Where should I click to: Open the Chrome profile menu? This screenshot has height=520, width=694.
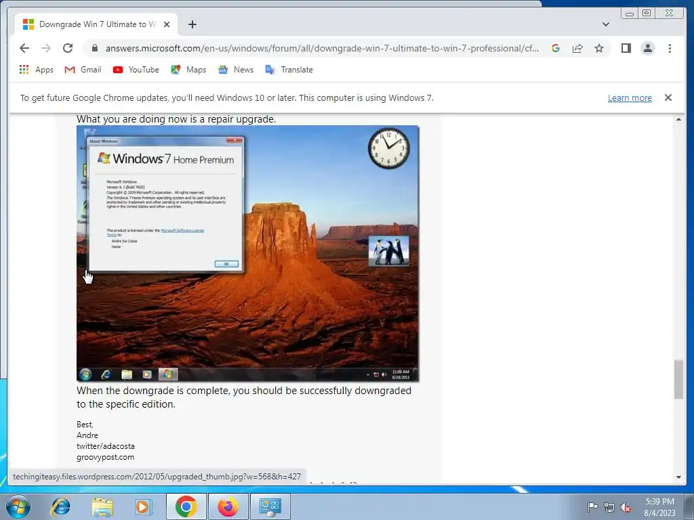click(647, 48)
